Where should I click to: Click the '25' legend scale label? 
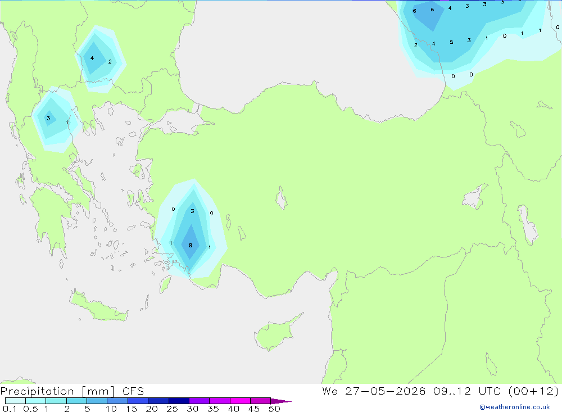[172, 409]
